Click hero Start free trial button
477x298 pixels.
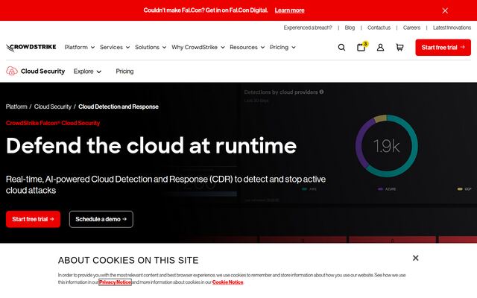pyautogui.click(x=33, y=219)
